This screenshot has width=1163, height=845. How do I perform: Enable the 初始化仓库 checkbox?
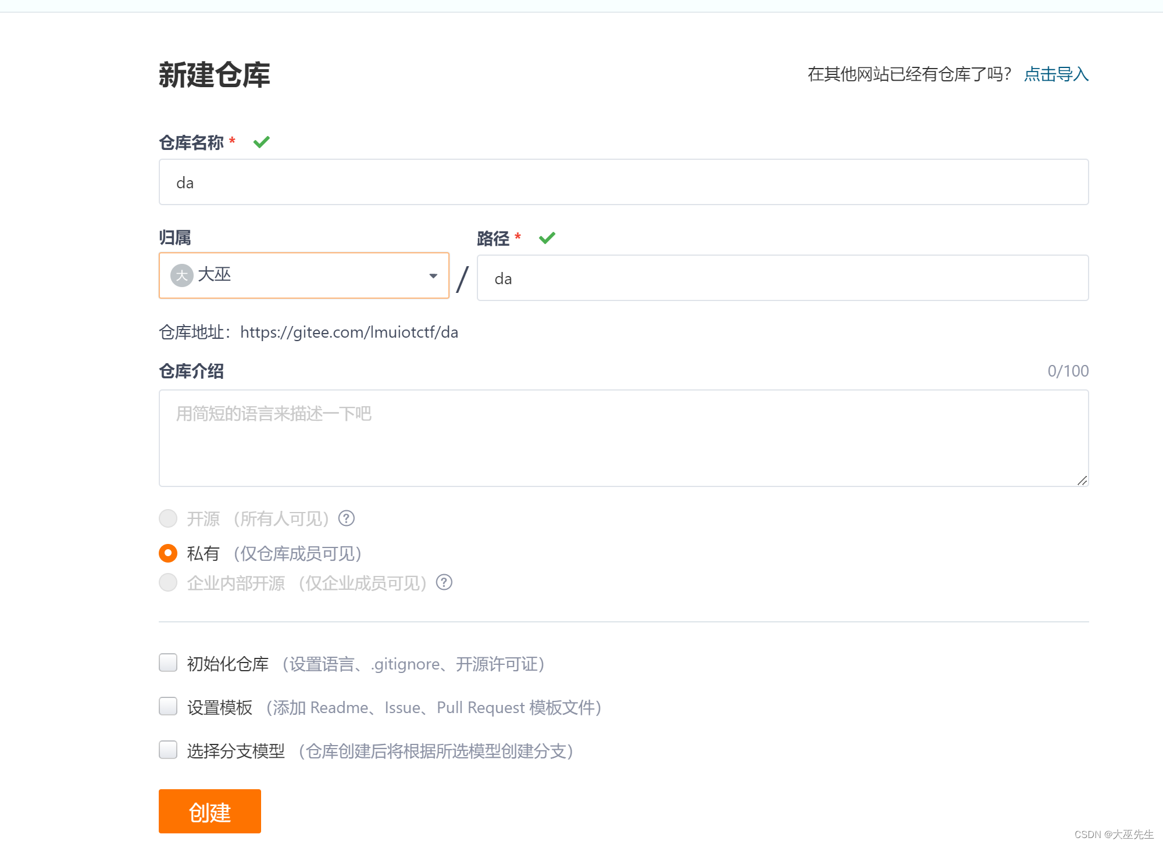click(x=167, y=663)
